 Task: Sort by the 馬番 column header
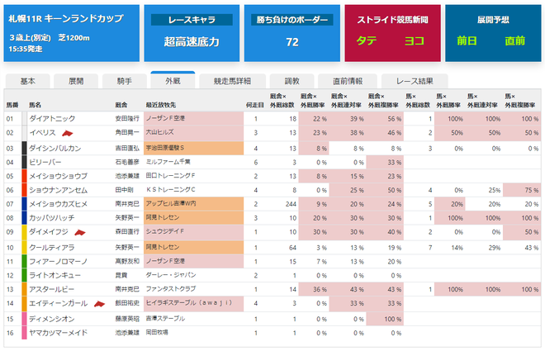(12, 105)
